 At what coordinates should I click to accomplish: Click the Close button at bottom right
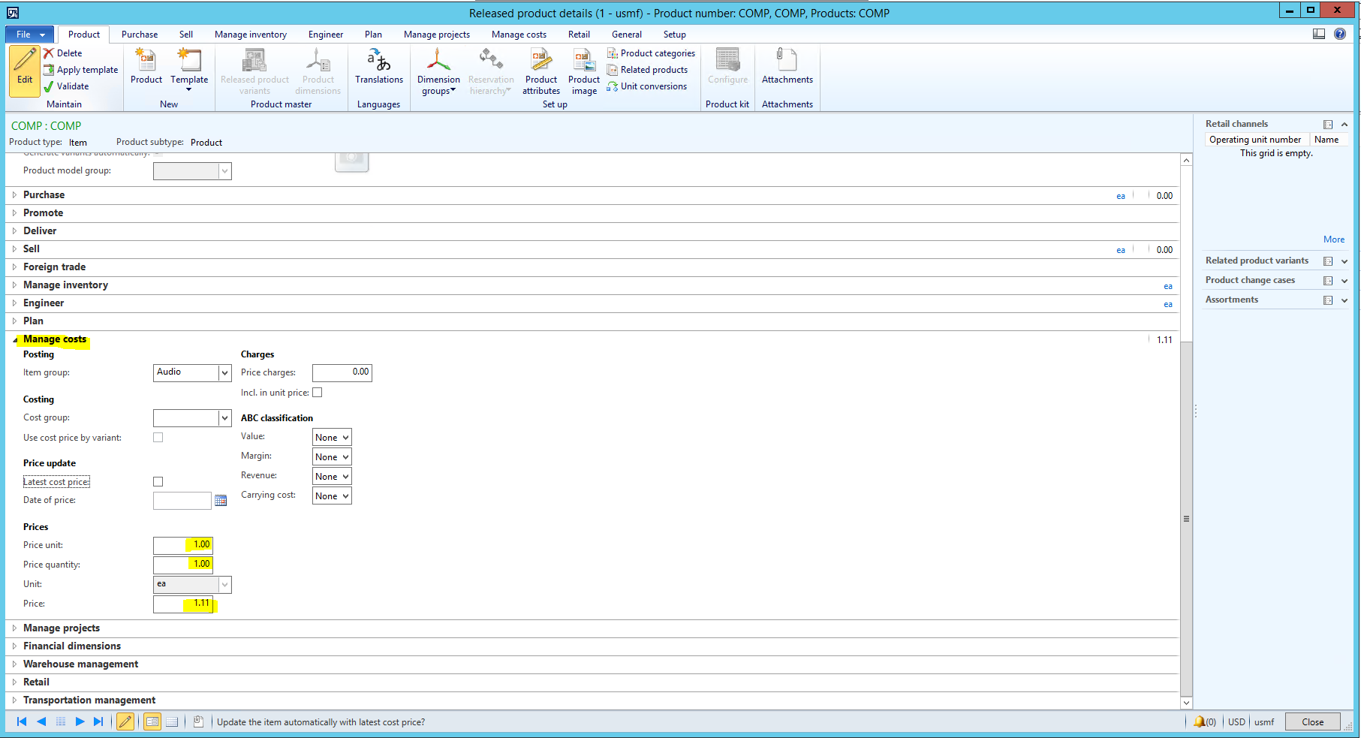[x=1312, y=721]
